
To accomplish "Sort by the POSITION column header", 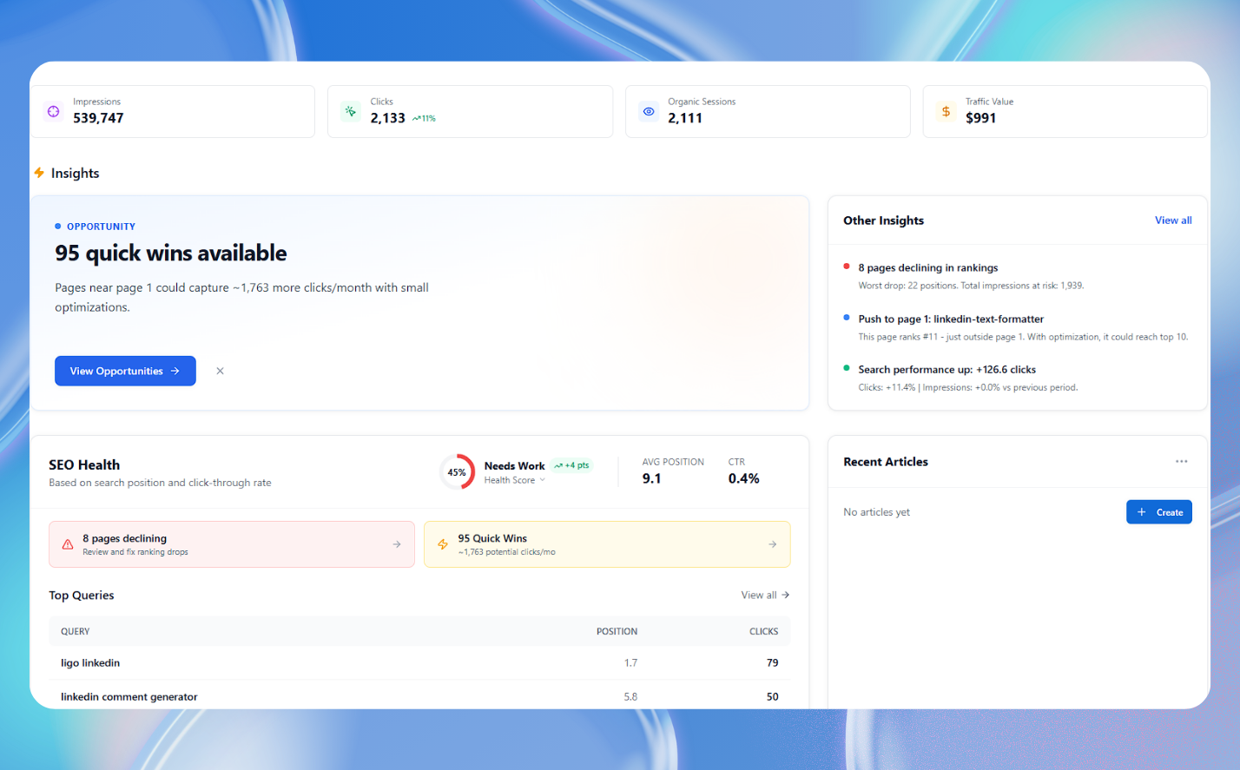I will (x=617, y=631).
